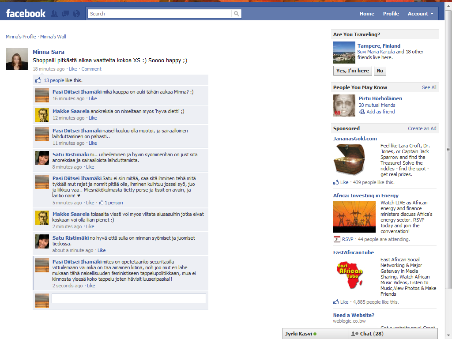
Task: Expand the Account dropdown menu
Action: (420, 14)
